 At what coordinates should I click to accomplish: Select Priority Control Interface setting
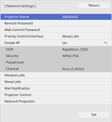pos(56,36)
